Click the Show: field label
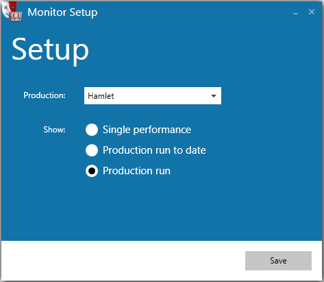The image size is (324, 282). point(54,130)
